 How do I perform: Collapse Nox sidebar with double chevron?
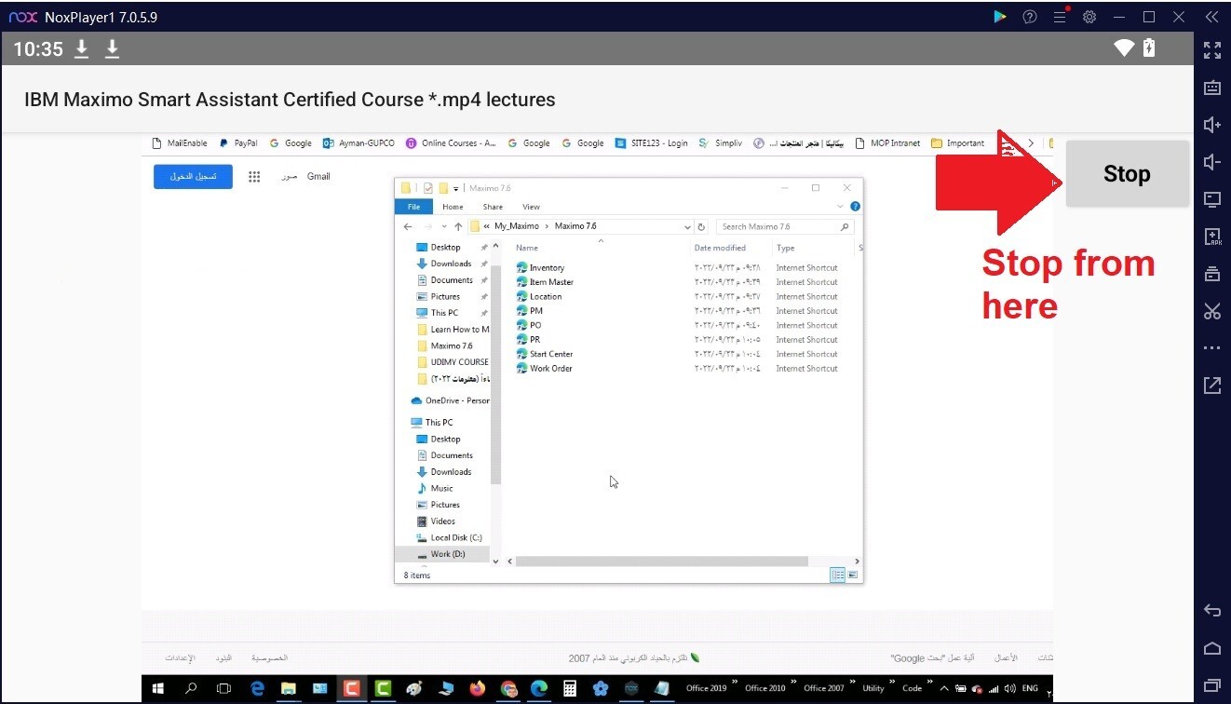click(1211, 17)
